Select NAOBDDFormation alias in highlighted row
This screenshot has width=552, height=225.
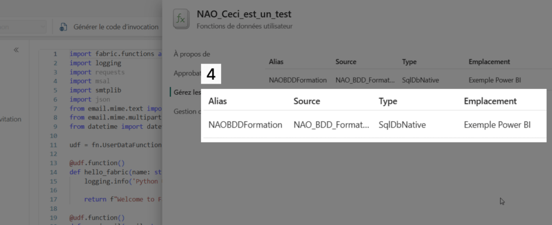pos(245,125)
